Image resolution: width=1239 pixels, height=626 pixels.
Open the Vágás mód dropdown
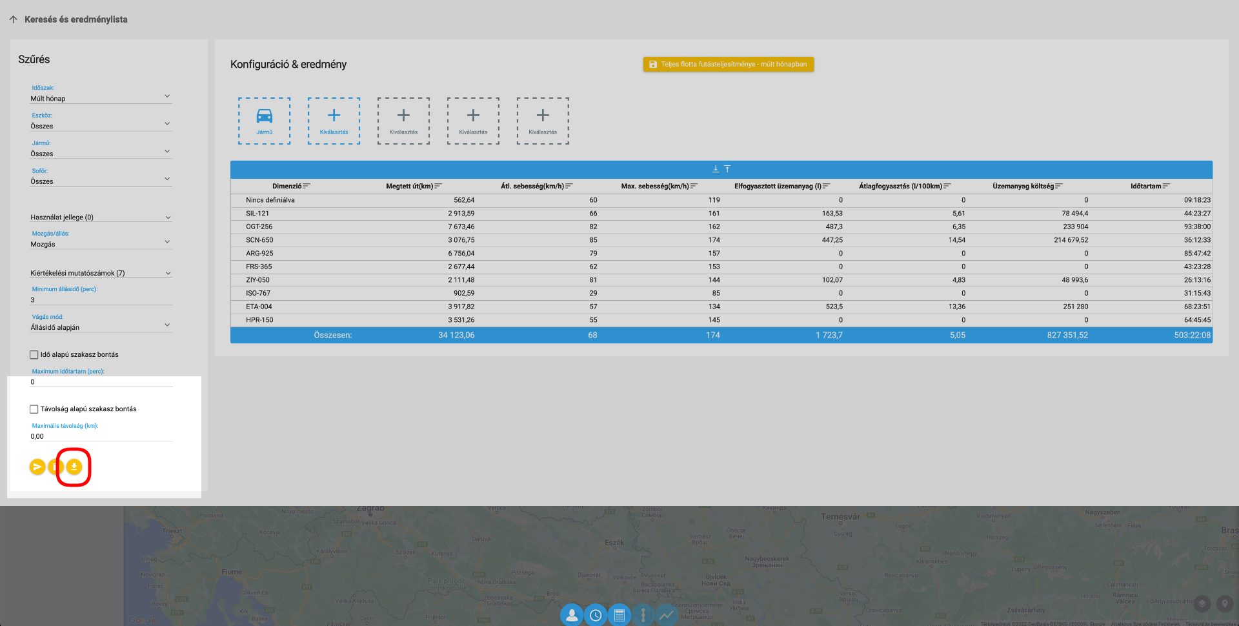[x=101, y=327]
